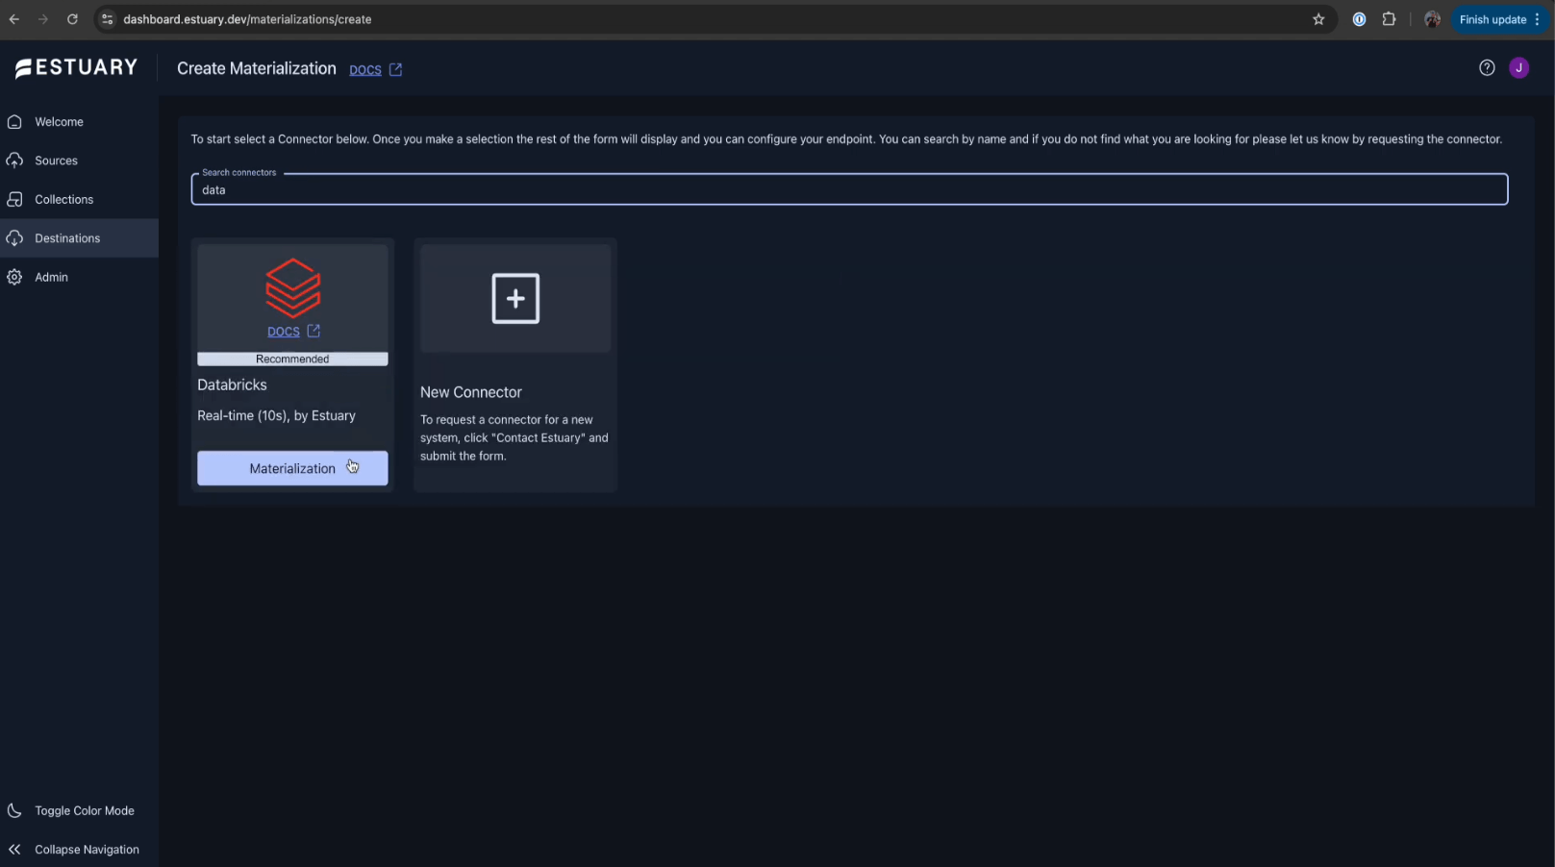Screen dimensions: 1555x867
Task: Open the browser extensions puzzle icon
Action: [1389, 19]
